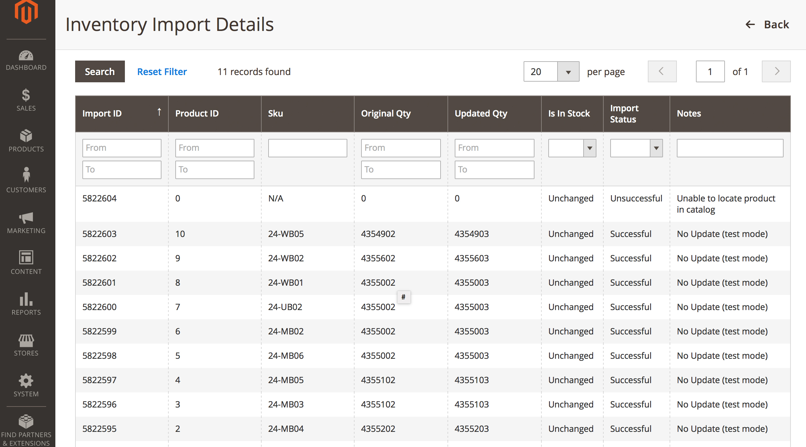Click Sku cell 24-MB04
806x447 pixels.
coord(286,429)
